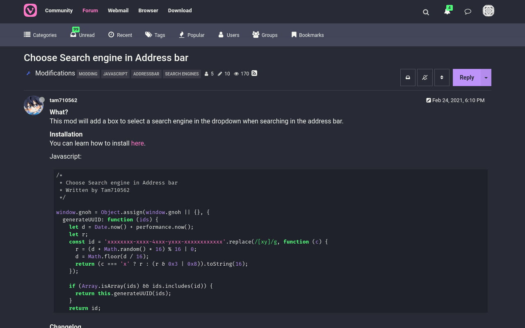This screenshot has height=328, width=525.
Task: Click tam710562's avatar picture
Action: pyautogui.click(x=33, y=106)
